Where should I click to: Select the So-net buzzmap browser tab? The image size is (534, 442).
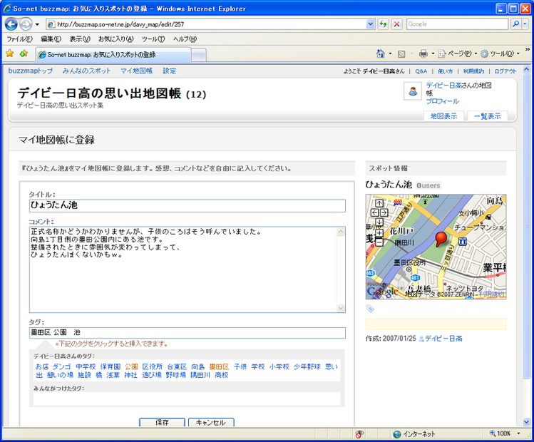[x=113, y=54]
